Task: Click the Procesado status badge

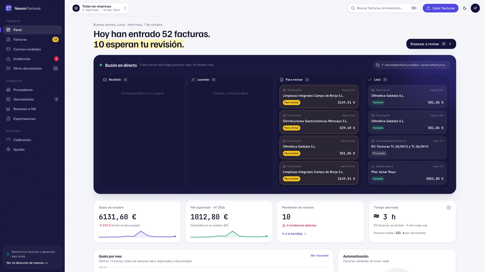Action: (x=379, y=154)
